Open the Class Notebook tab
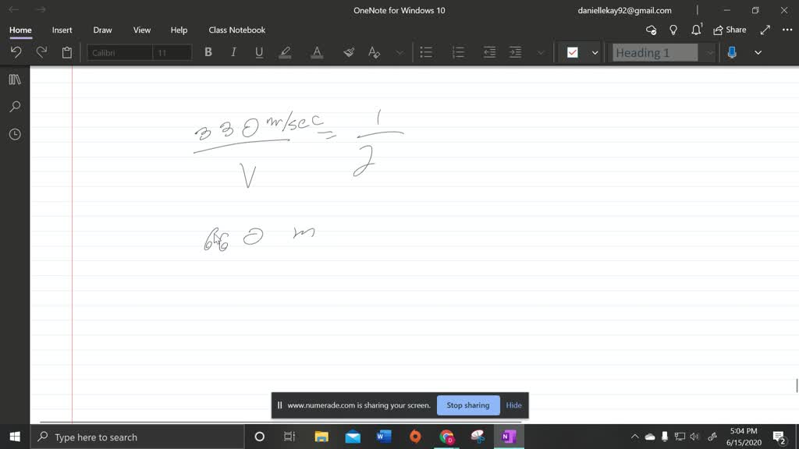The image size is (799, 449). point(237,30)
